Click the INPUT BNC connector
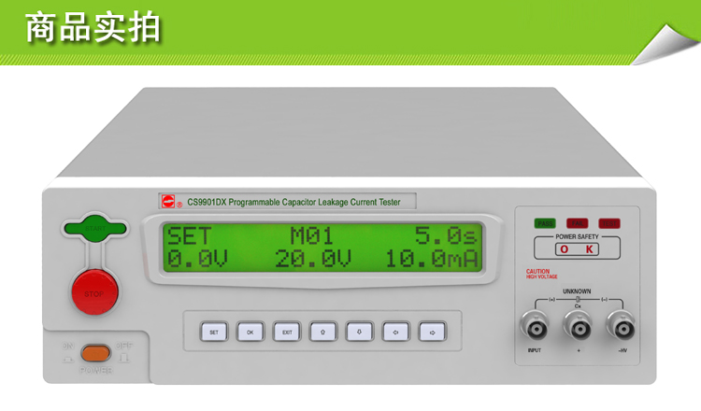The image size is (701, 411). tap(535, 326)
